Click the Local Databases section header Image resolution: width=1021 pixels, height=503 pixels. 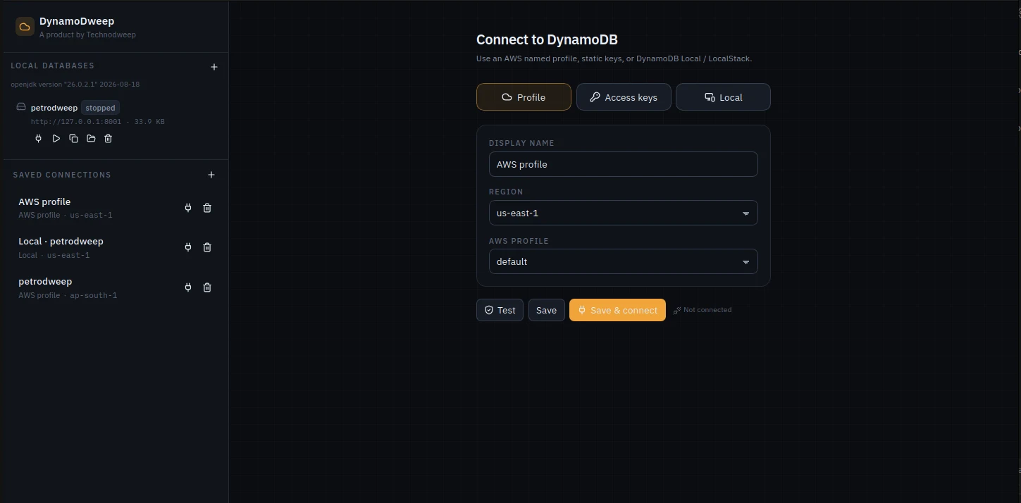pyautogui.click(x=52, y=66)
